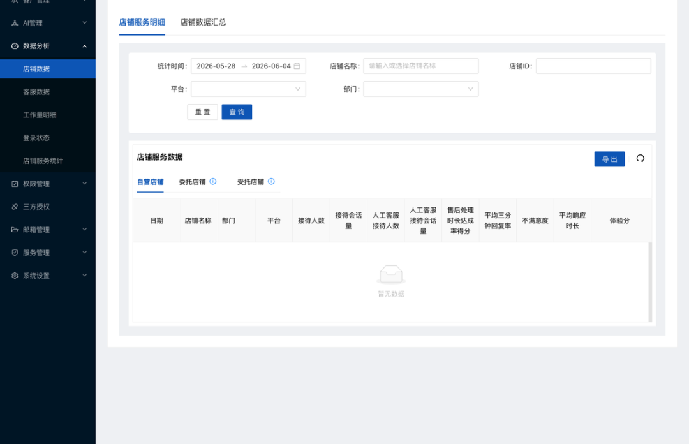Click the 邮箱管理 folder icon
The height and width of the screenshot is (444, 689).
15,230
